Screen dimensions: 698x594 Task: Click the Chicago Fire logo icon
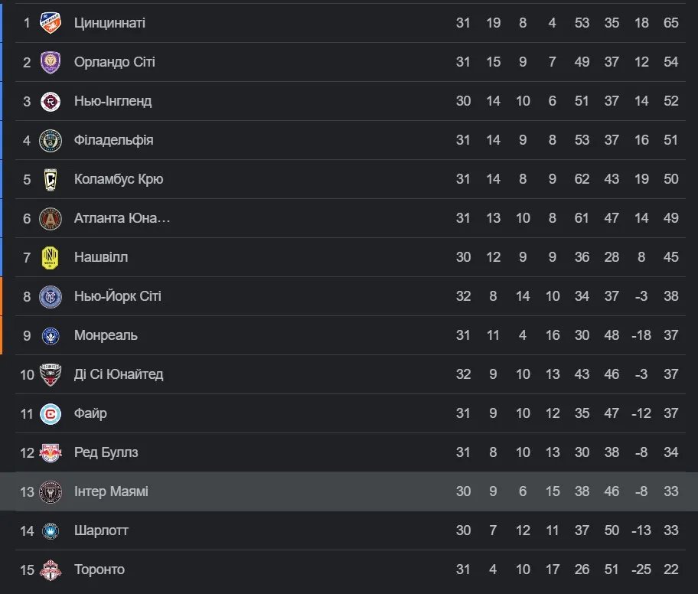coord(50,413)
